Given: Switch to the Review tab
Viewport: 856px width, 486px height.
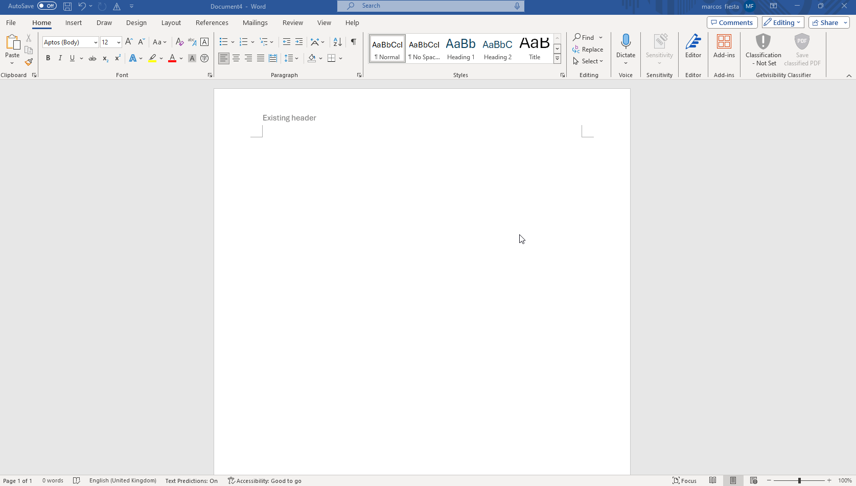Looking at the screenshot, I should click(x=292, y=22).
